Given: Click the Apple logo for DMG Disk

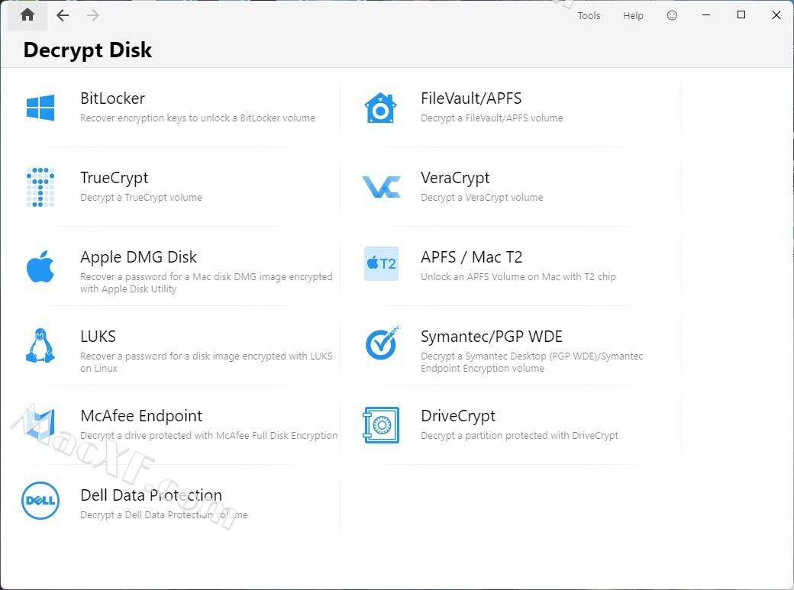Looking at the screenshot, I should [x=40, y=266].
